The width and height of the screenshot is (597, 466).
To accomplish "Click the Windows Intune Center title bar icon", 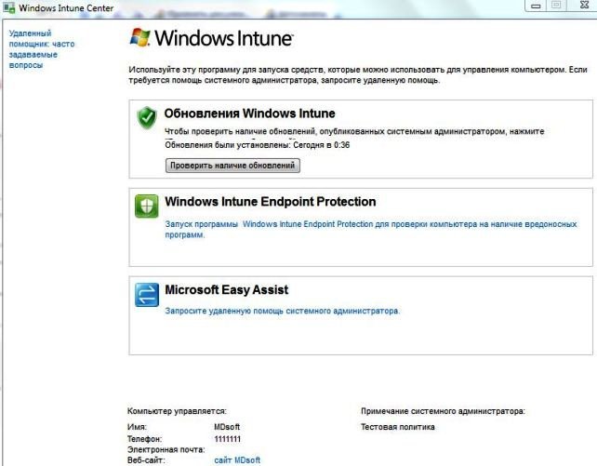I will click(8, 7).
